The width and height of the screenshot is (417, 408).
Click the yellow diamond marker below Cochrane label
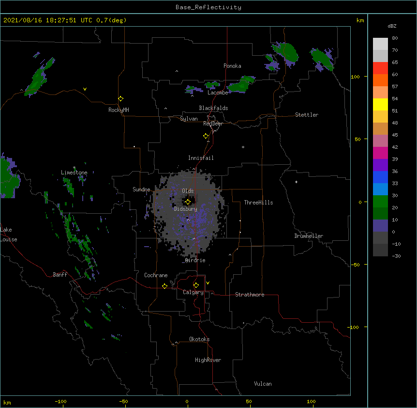coord(164,286)
